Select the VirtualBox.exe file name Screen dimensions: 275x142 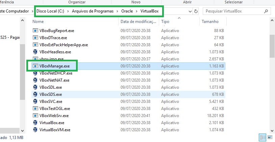coord(52,123)
